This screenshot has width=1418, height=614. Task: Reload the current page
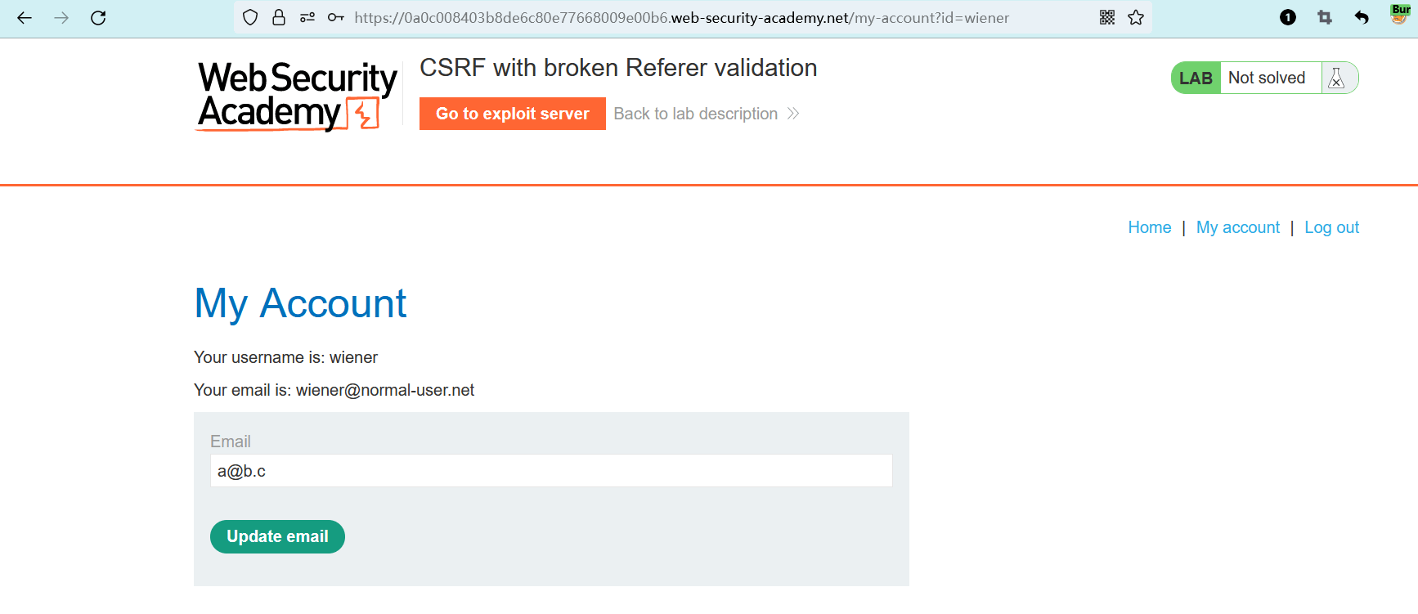(x=98, y=18)
